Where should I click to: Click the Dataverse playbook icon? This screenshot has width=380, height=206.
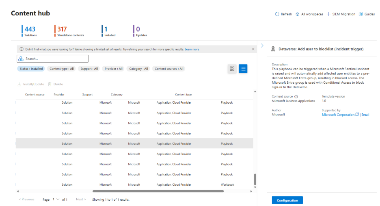coord(273,49)
